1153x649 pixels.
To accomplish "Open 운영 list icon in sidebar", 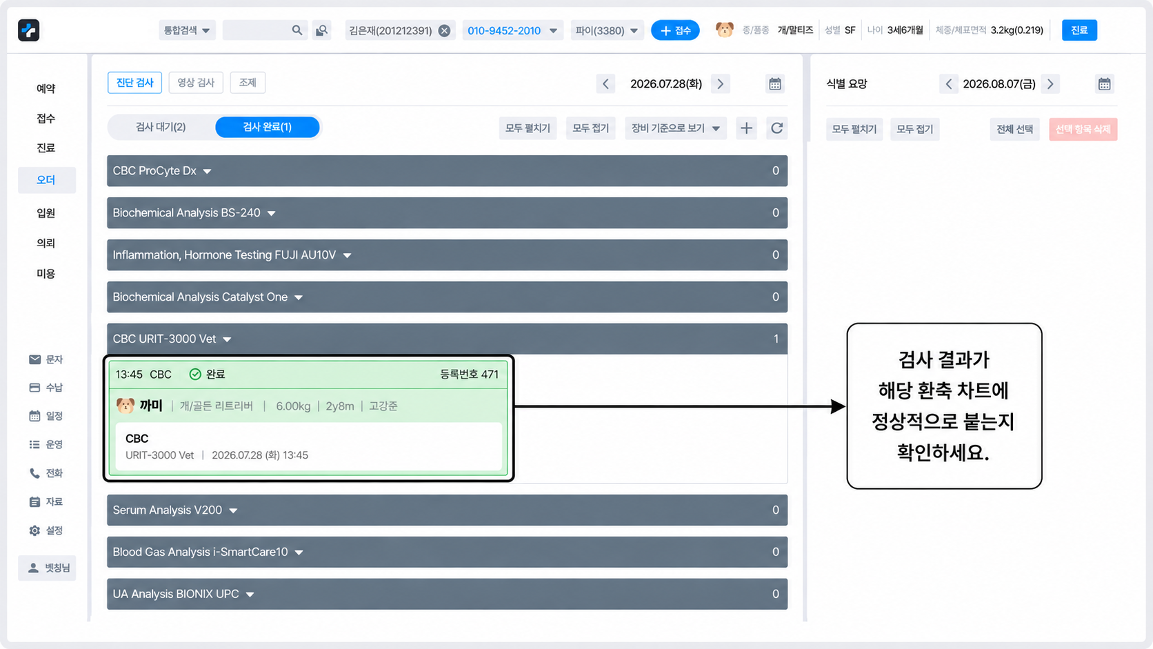I will [x=35, y=445].
